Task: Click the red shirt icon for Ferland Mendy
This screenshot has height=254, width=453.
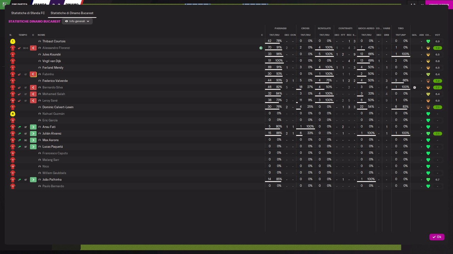Action: point(13,68)
